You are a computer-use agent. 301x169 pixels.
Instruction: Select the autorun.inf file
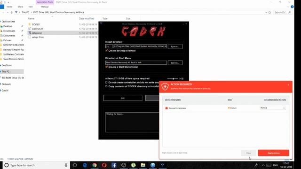tap(38, 29)
